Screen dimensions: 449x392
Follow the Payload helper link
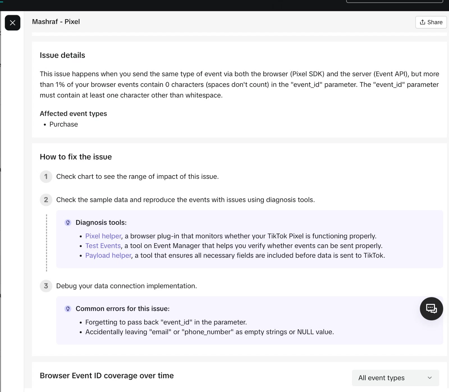(x=108, y=255)
